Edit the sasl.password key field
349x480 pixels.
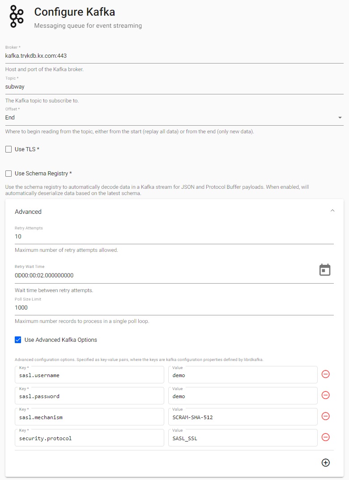89,396
